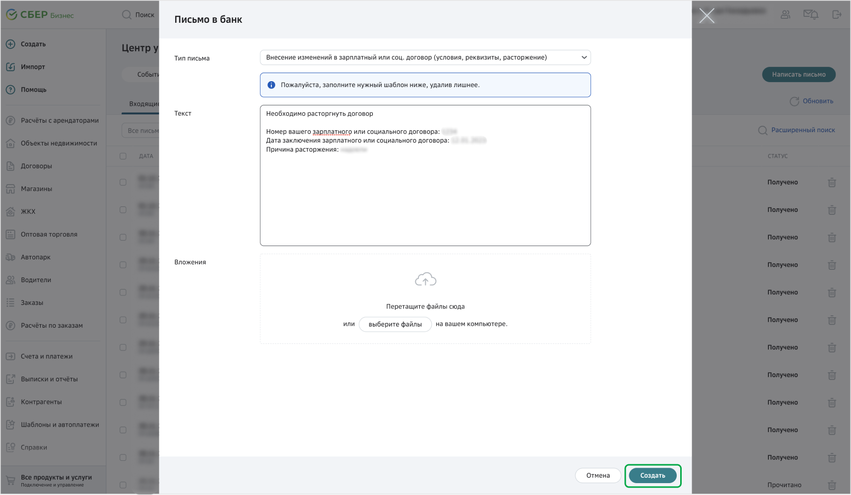Image resolution: width=851 pixels, height=495 pixels.
Task: Click the Обновить refresh icon
Action: [x=794, y=101]
